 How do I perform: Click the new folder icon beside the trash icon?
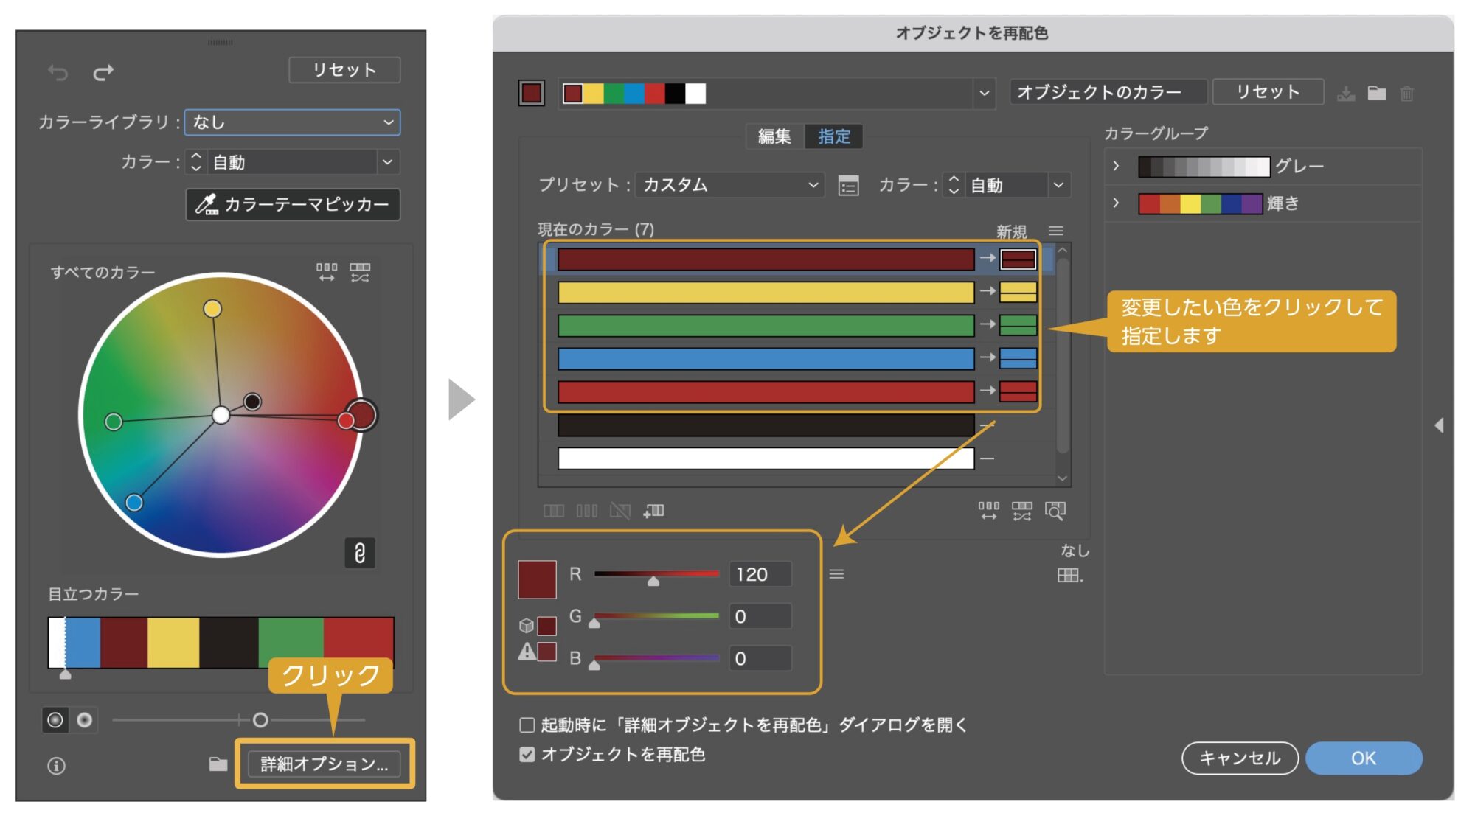point(1376,94)
